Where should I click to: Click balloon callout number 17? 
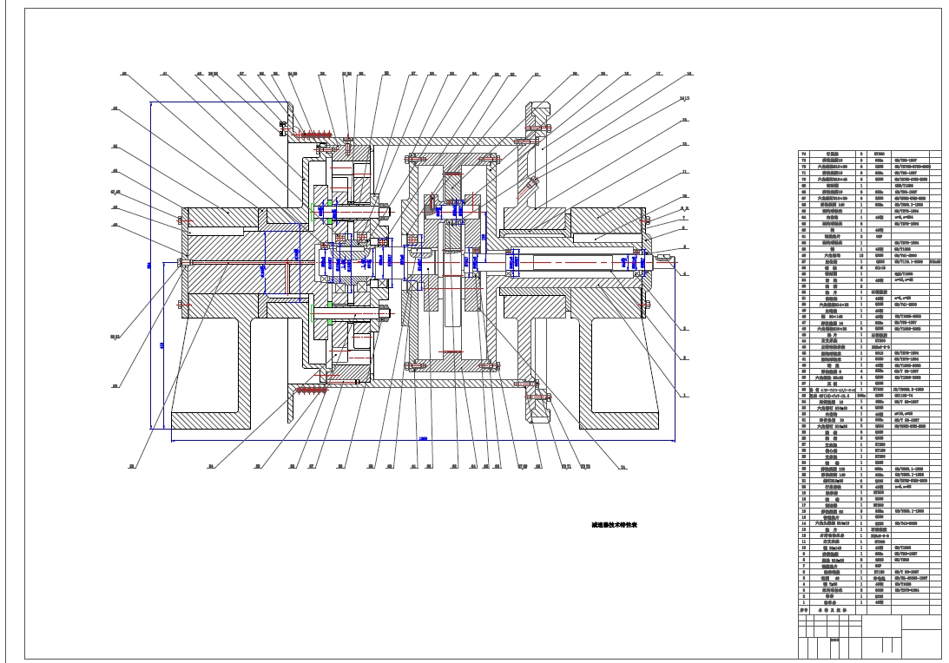click(658, 74)
